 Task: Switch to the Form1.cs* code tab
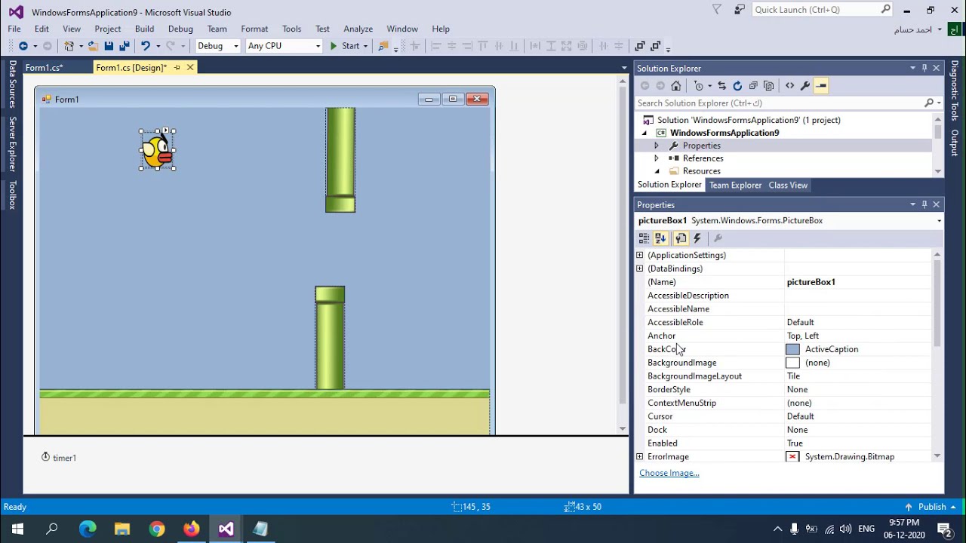(44, 68)
